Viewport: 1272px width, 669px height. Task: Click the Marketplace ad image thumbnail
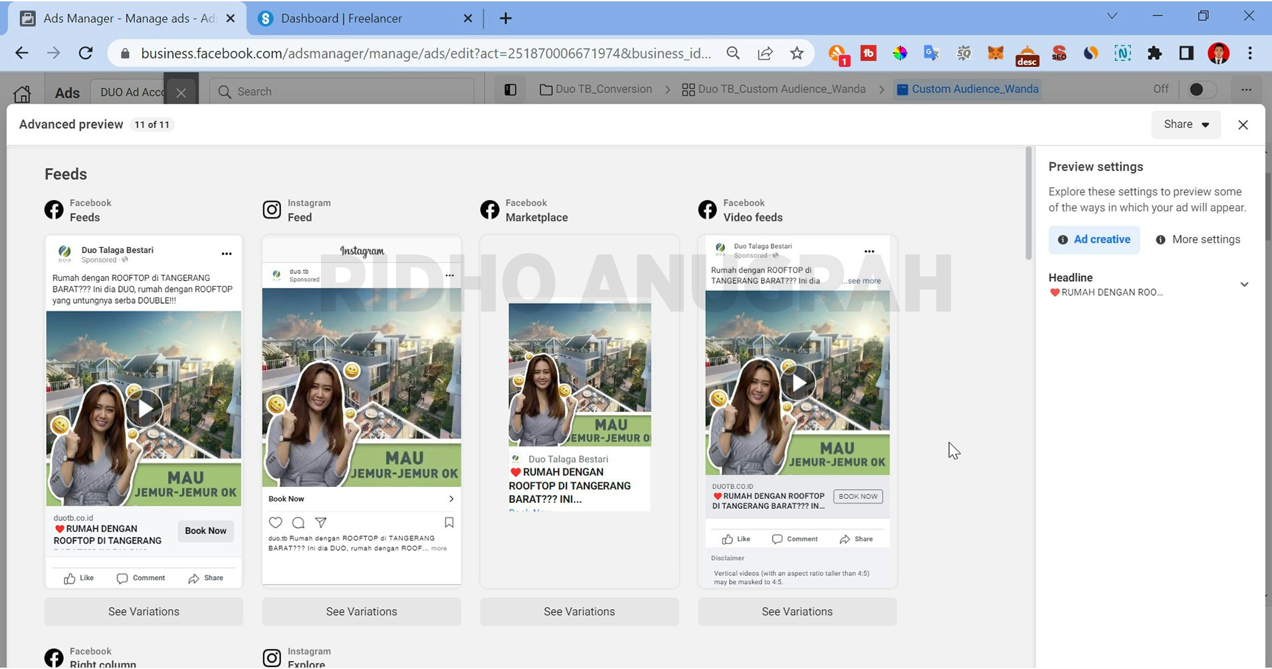[x=580, y=374]
